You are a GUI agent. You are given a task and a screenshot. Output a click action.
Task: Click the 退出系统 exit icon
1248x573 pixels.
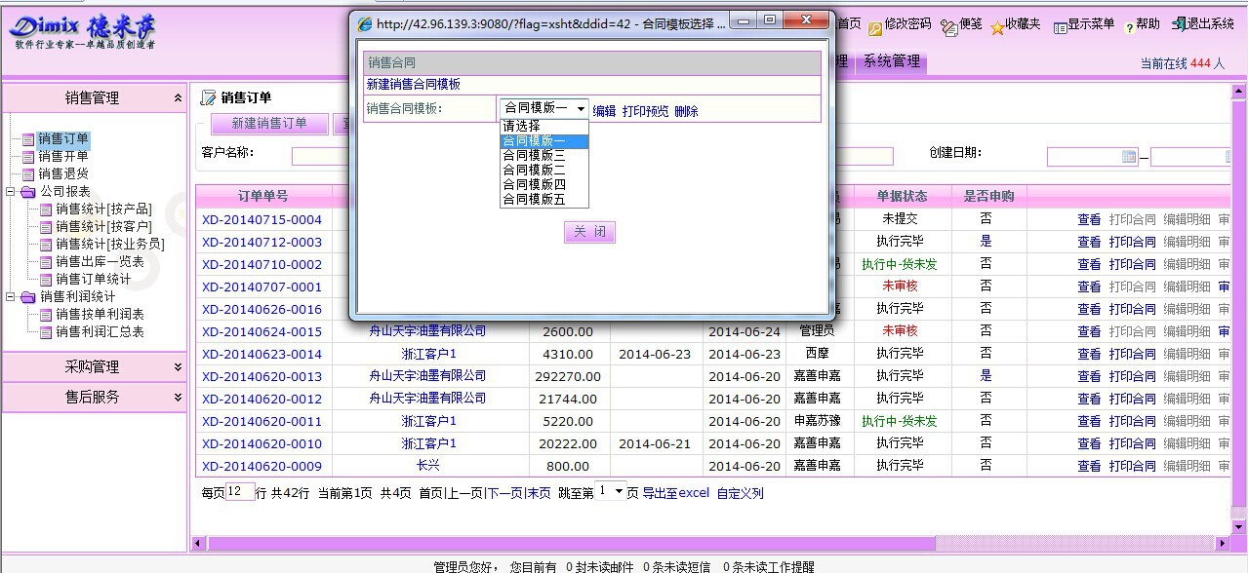tap(1179, 25)
